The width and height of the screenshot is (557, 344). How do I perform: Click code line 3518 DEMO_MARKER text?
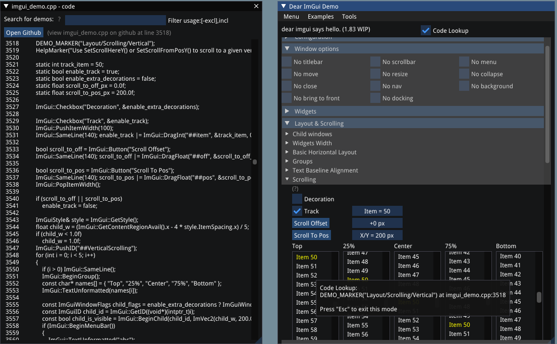coord(95,43)
